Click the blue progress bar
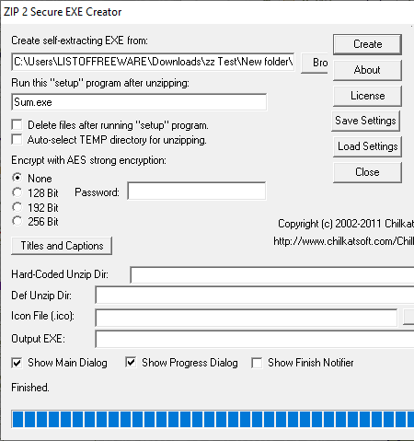Viewport: 414px width, 441px height. tap(213, 419)
